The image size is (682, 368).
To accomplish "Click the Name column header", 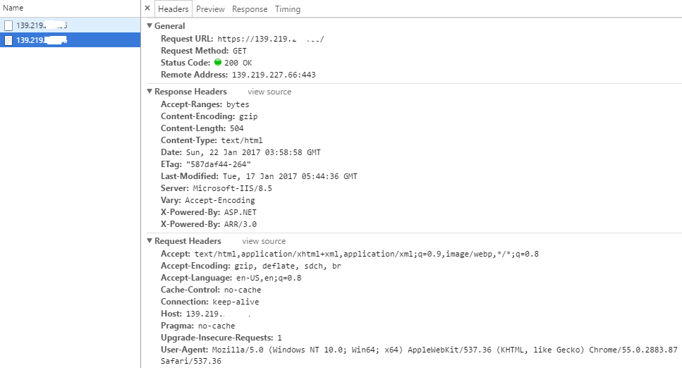I will click(x=13, y=8).
